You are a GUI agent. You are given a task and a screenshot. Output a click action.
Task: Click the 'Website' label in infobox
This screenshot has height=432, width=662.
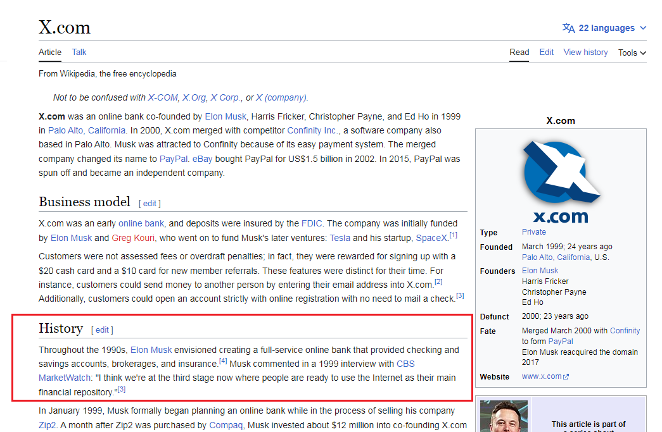click(x=494, y=377)
